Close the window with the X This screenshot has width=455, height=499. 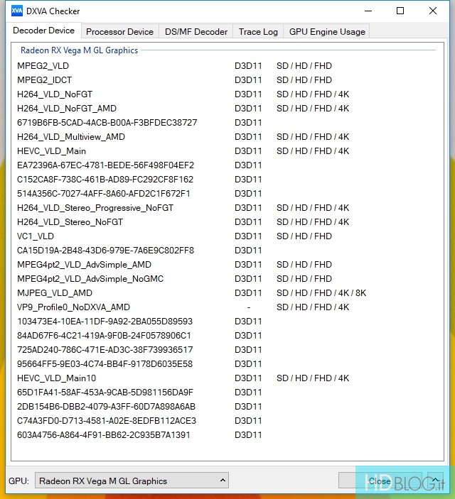(x=433, y=11)
